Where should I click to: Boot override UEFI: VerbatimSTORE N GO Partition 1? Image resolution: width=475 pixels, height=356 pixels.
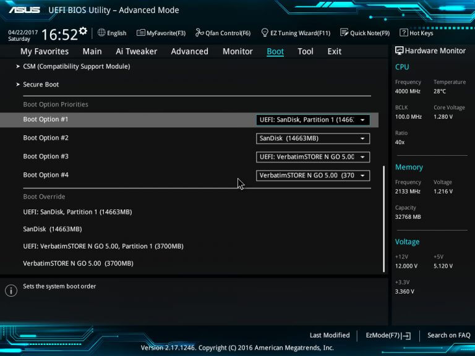(103, 246)
